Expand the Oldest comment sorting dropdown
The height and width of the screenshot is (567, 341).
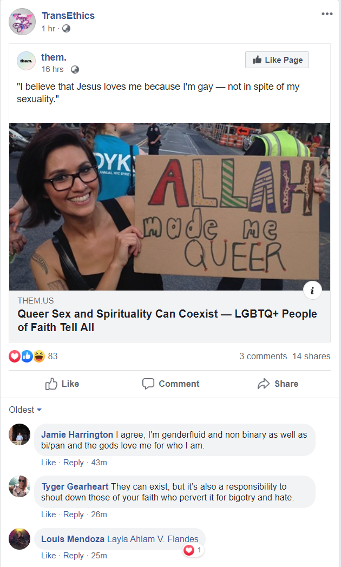pyautogui.click(x=25, y=410)
